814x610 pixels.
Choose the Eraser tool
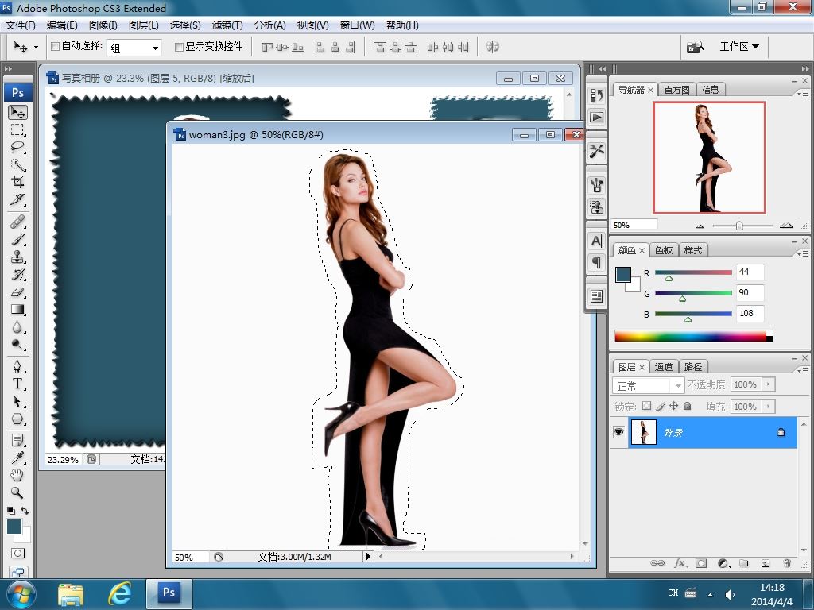point(17,292)
